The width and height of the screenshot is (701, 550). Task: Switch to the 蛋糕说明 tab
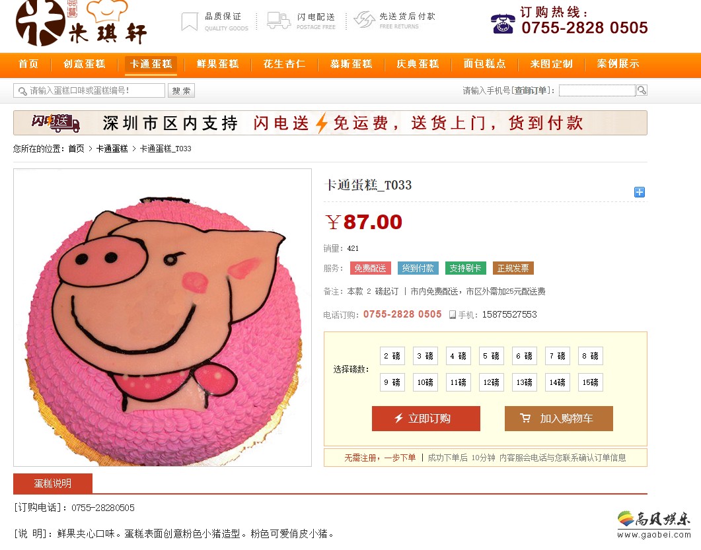(x=53, y=483)
